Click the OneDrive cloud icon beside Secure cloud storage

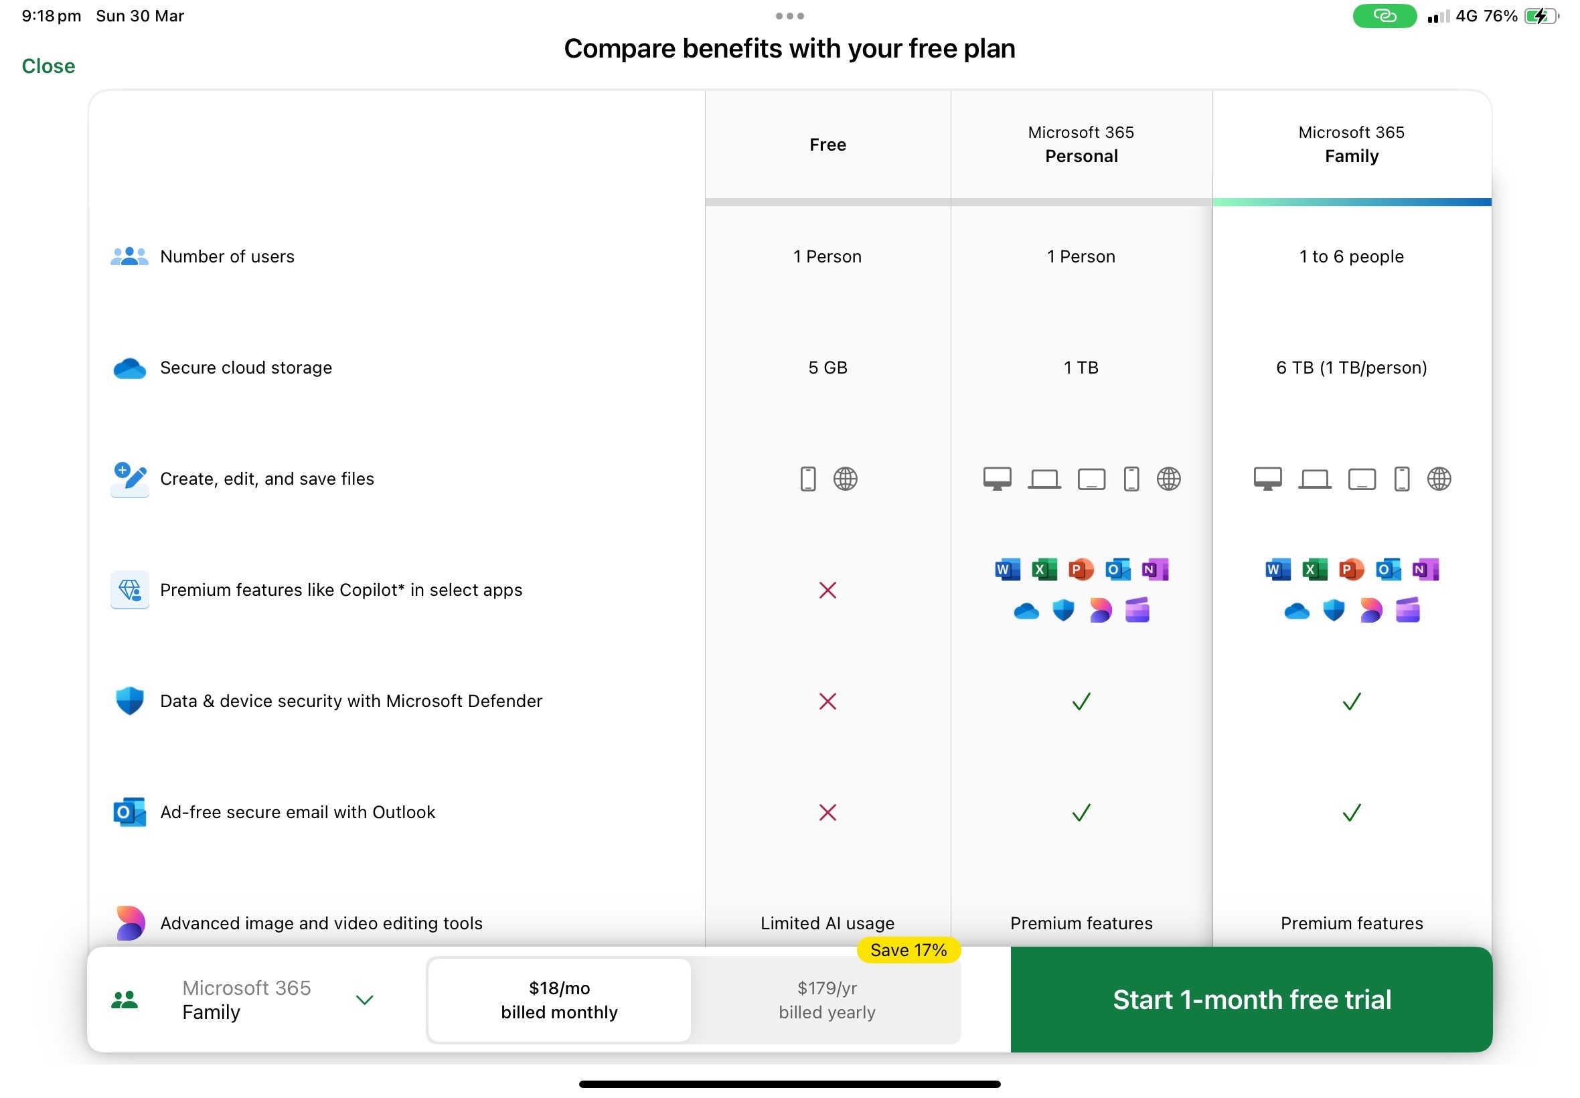129,369
